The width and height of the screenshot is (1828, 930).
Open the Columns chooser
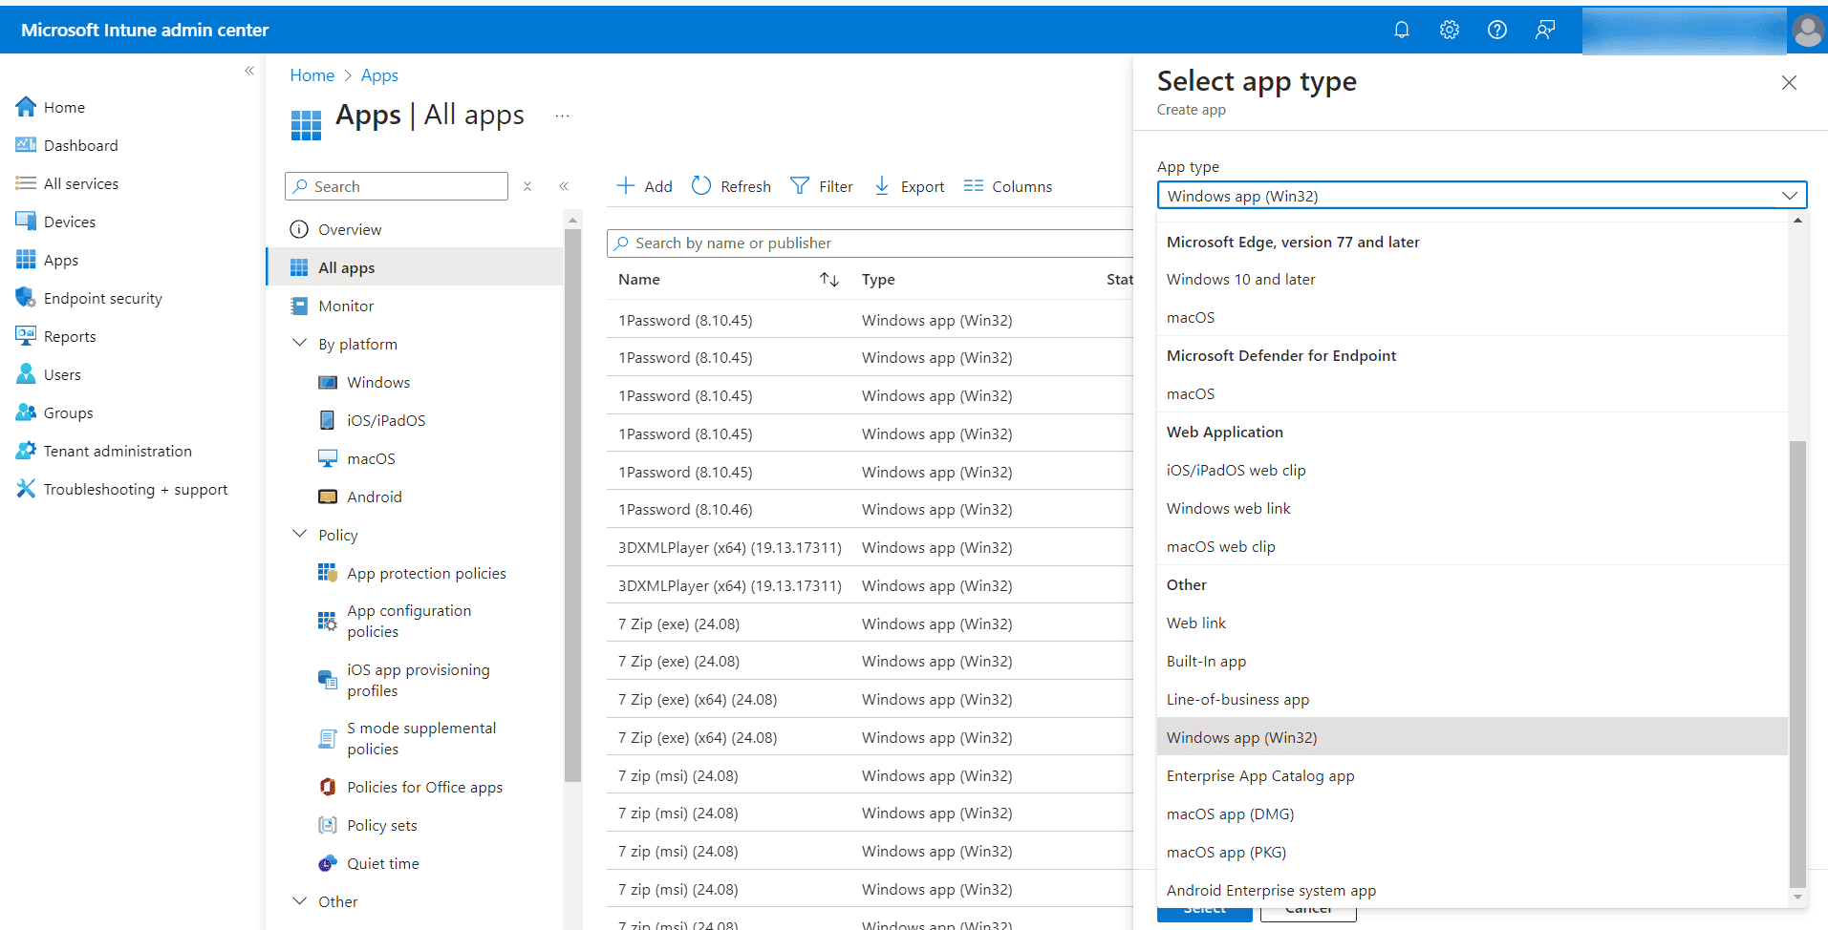click(1007, 186)
